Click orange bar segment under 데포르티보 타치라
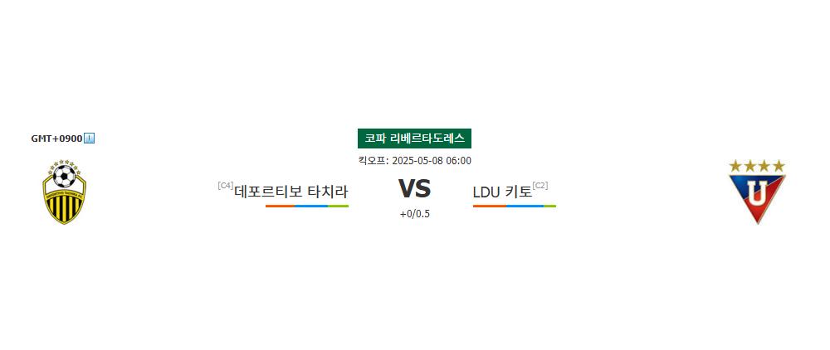The width and height of the screenshot is (830, 350). [x=280, y=206]
